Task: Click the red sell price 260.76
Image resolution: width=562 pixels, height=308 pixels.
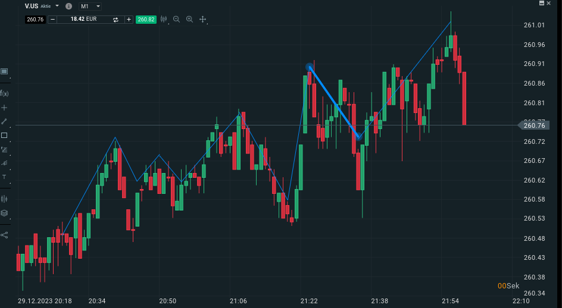Action: coord(35,20)
